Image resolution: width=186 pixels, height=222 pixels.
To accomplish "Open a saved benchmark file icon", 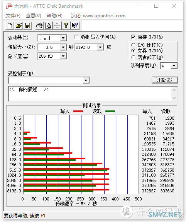I will [19, 26].
